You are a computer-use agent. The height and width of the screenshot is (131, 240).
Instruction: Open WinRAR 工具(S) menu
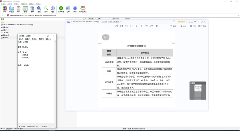pos(16,4)
